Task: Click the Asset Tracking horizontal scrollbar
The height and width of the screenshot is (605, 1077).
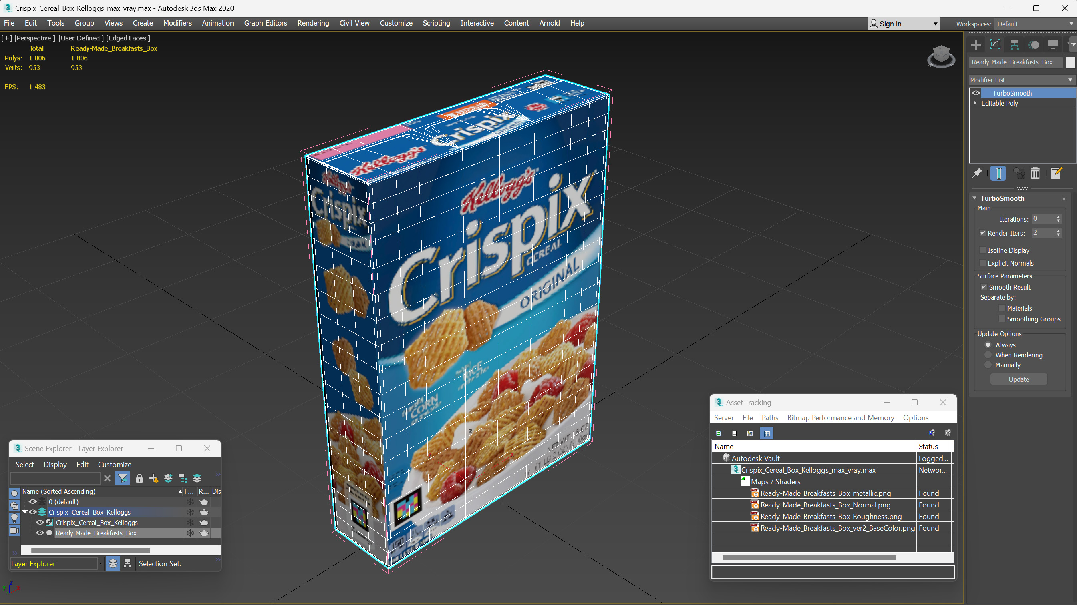Action: (809, 557)
